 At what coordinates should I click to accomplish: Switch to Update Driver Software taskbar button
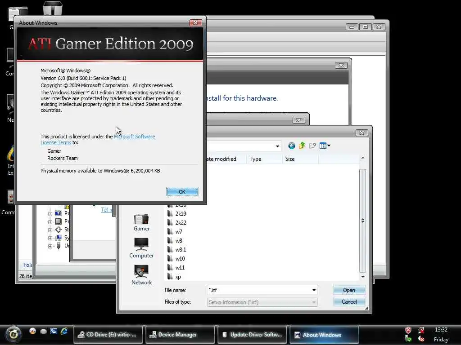point(252,335)
